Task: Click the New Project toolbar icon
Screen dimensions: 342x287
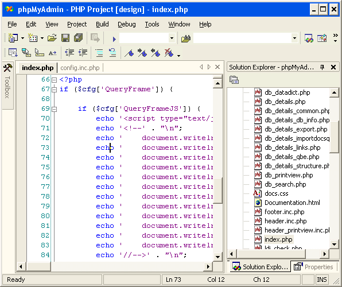Action: [x=13, y=38]
